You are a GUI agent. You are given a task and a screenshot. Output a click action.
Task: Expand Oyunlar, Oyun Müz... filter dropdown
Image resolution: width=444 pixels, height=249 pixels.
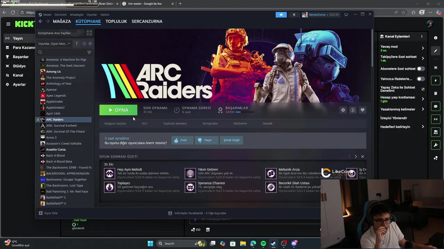pos(54,44)
